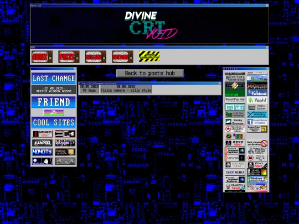Click the not intended for children badge
Viewport: 299px width, 224px height.
tap(235, 129)
